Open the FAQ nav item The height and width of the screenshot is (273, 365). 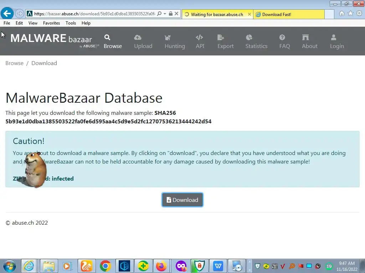(x=285, y=42)
